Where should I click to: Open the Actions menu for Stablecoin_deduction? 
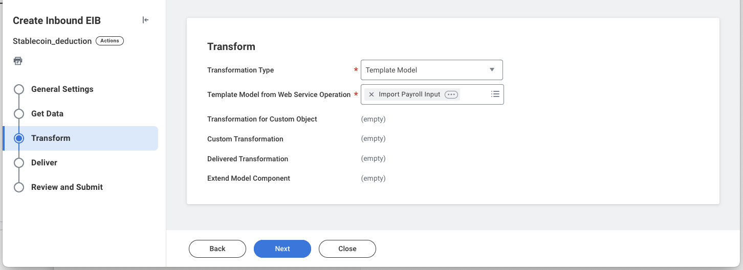(x=110, y=41)
